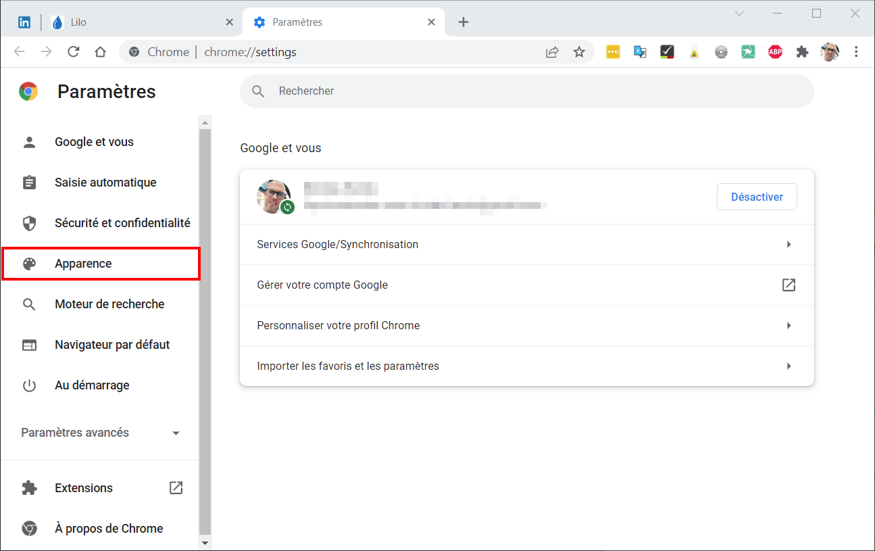This screenshot has width=875, height=551.
Task: Click the magnifier icon in the Rechercher field
Action: (258, 91)
